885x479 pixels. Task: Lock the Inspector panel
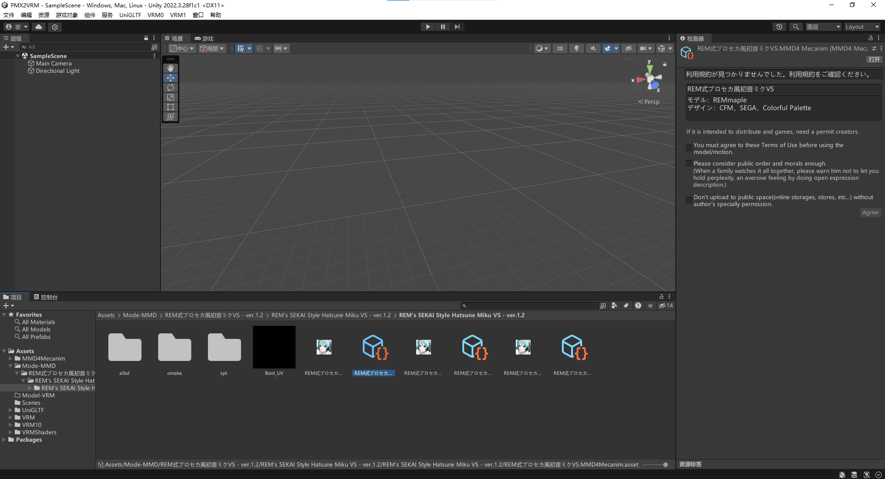coord(871,38)
